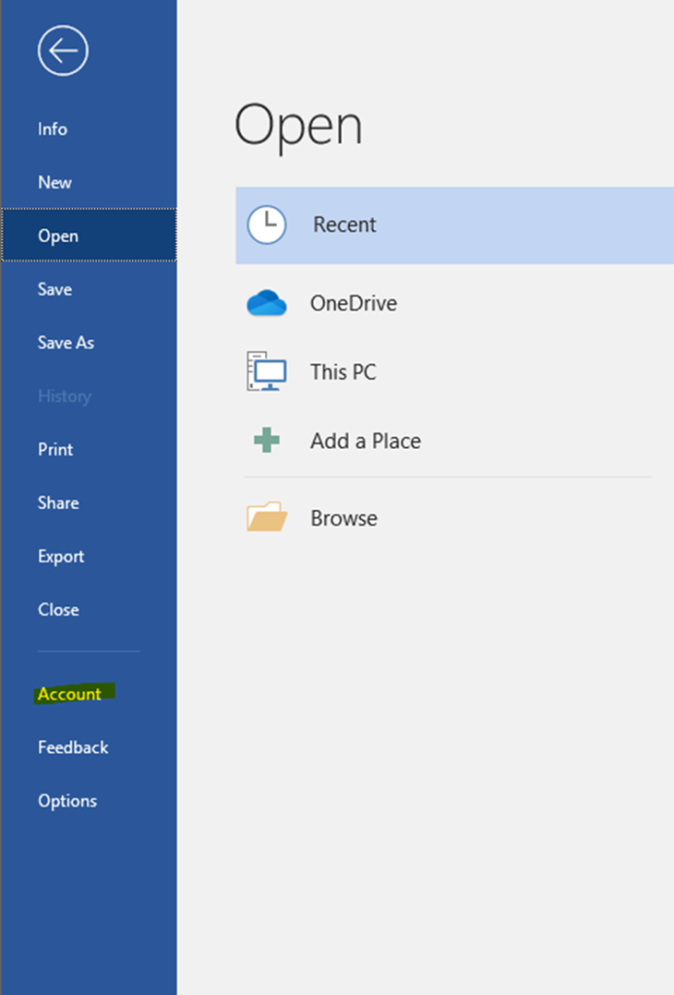Click the greyed-out History item

[64, 396]
